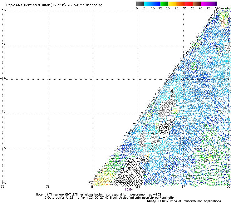Click the '-18' latitude axis label
Image resolution: width=231 pixels, height=203 pixels.
click(x=3, y=148)
